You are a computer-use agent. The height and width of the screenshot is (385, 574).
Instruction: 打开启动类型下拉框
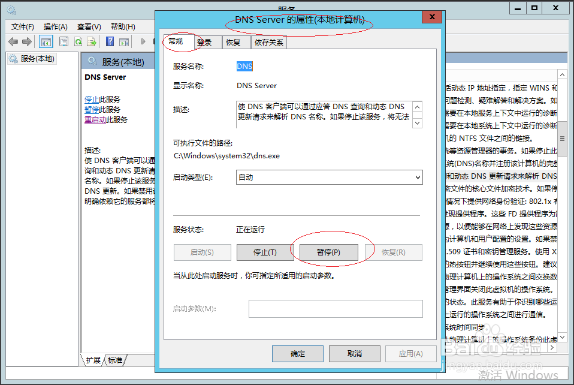coord(417,177)
